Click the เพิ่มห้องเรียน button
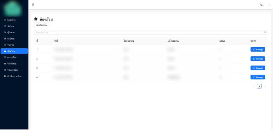This screenshot has height=133, width=273. [42, 25]
